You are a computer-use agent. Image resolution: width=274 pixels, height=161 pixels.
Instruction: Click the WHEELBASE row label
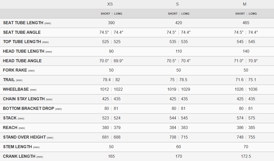coord(16,89)
